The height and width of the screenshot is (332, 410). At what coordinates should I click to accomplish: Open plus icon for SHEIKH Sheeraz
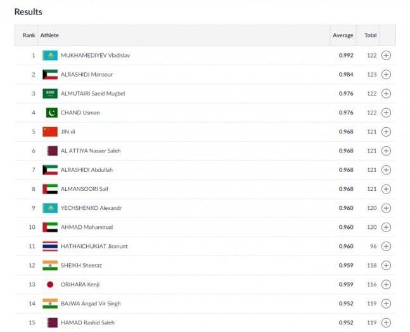[386, 265]
